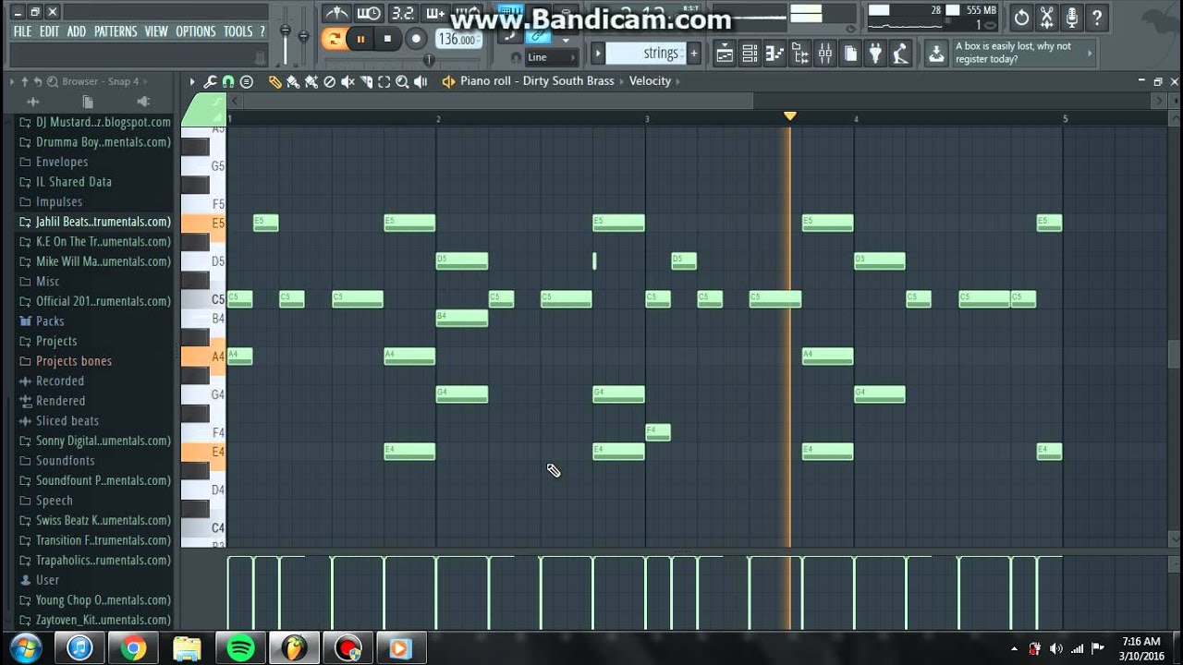Expand the Packs folder
Screen dimensions: 1183x665
[50, 321]
